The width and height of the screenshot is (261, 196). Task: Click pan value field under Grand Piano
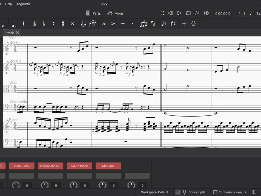click(85, 186)
